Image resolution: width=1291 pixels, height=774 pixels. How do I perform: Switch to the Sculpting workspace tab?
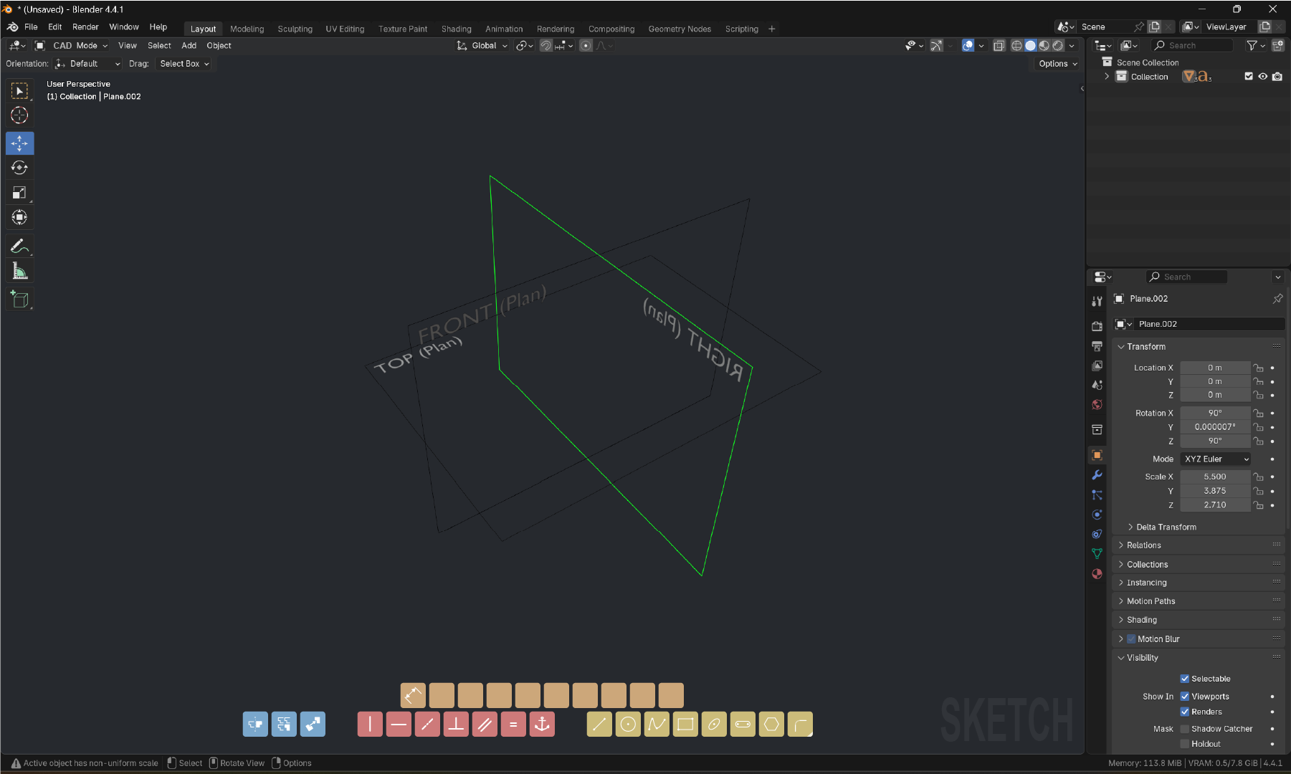tap(295, 29)
